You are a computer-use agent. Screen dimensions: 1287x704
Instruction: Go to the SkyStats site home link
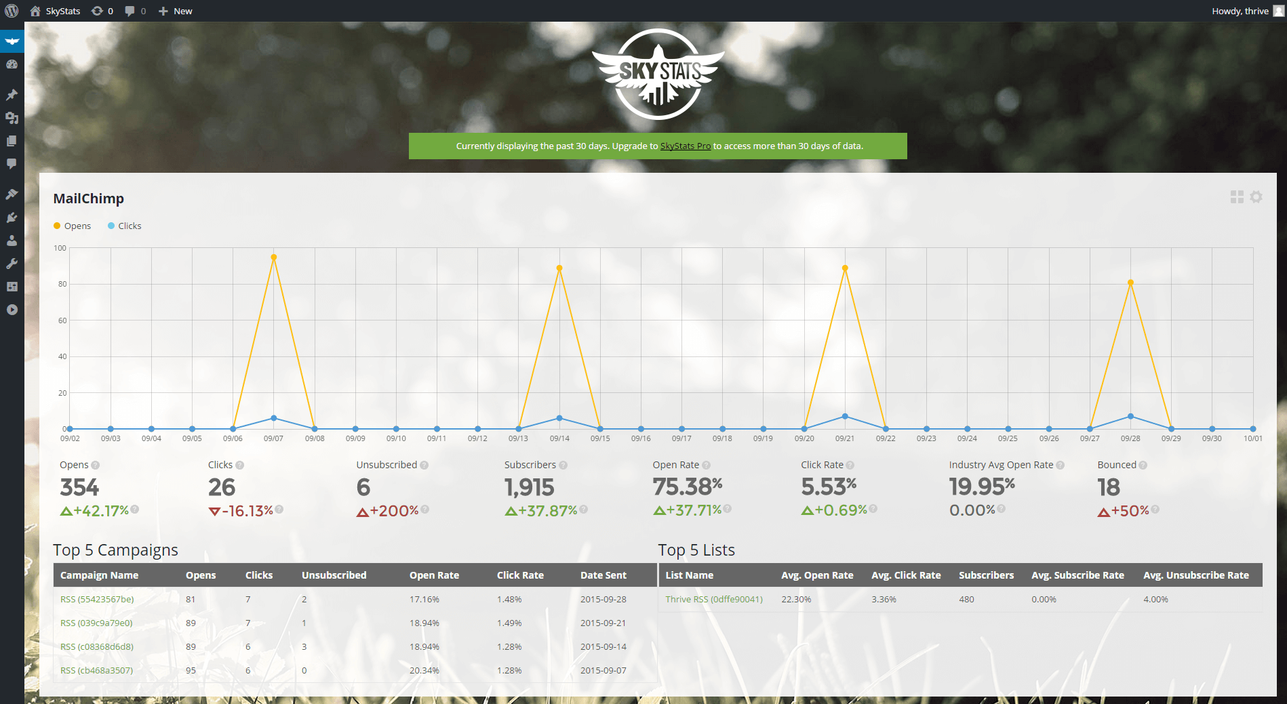tap(55, 11)
